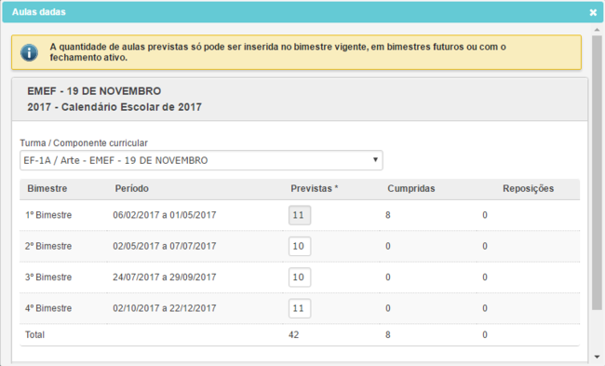Click the Previstas field for 2º Bimestre

tap(300, 246)
